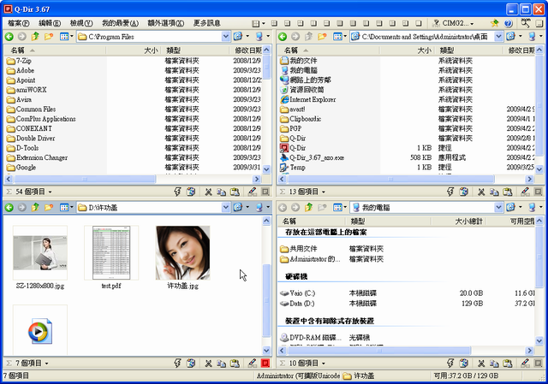Image resolution: width=548 pixels, height=384 pixels.
Task: Open Internet Explorer item in desktop pane
Action: click(x=313, y=99)
